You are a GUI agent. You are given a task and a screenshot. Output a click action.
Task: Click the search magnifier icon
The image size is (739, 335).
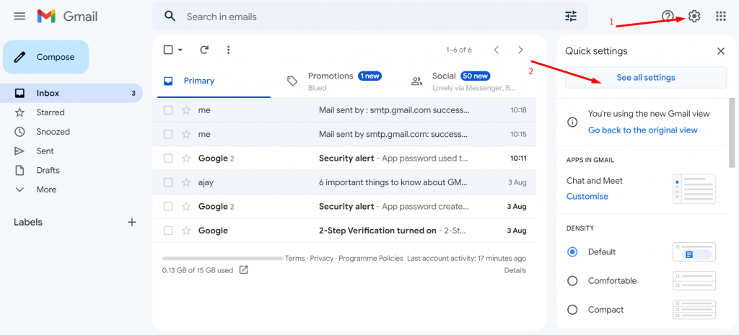[x=170, y=16]
